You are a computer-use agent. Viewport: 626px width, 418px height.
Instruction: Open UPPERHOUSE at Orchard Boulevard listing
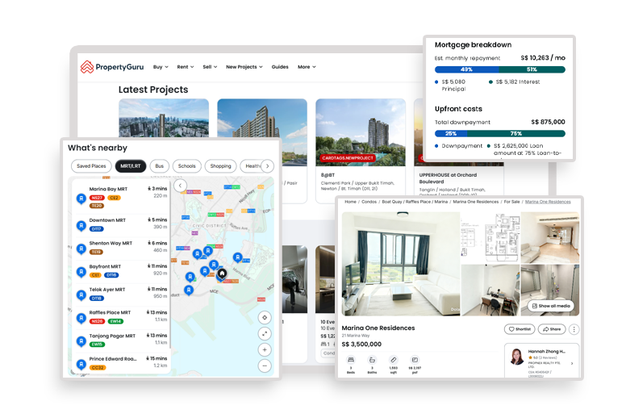click(448, 178)
